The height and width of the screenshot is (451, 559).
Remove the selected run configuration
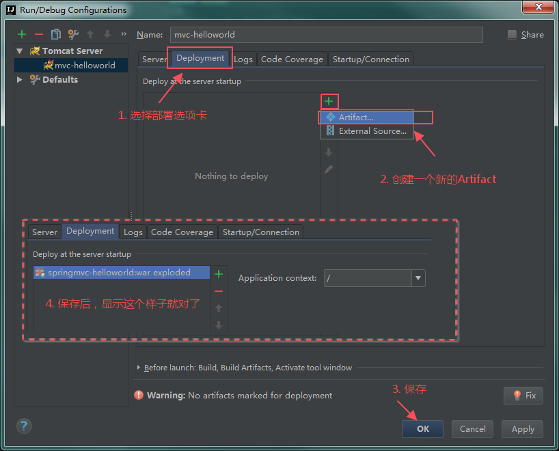pos(39,34)
